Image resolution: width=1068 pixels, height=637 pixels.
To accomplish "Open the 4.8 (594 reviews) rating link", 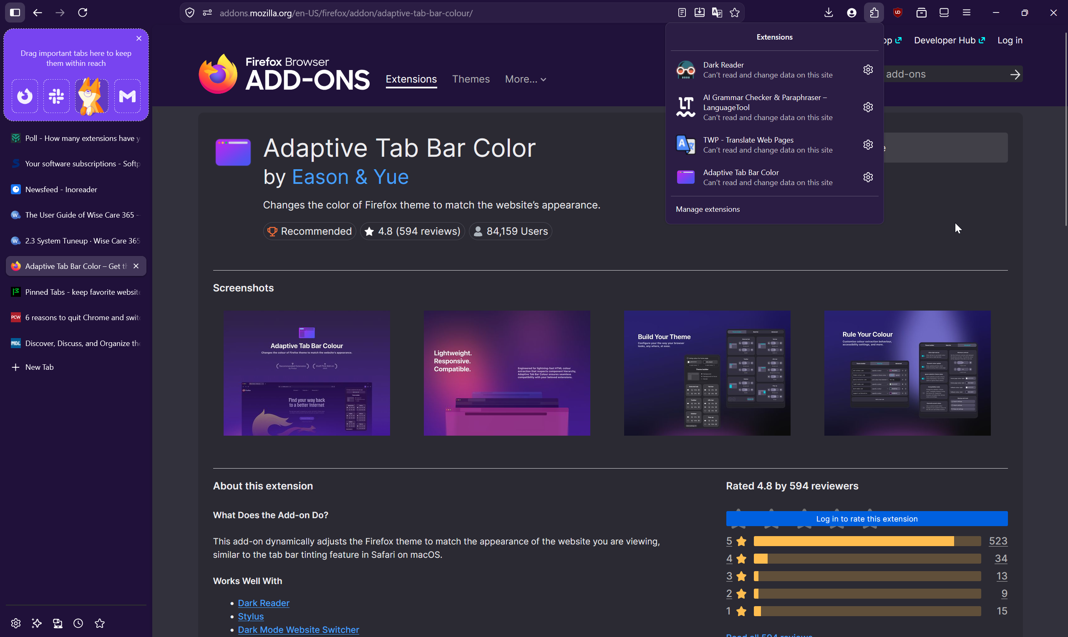I will [412, 231].
